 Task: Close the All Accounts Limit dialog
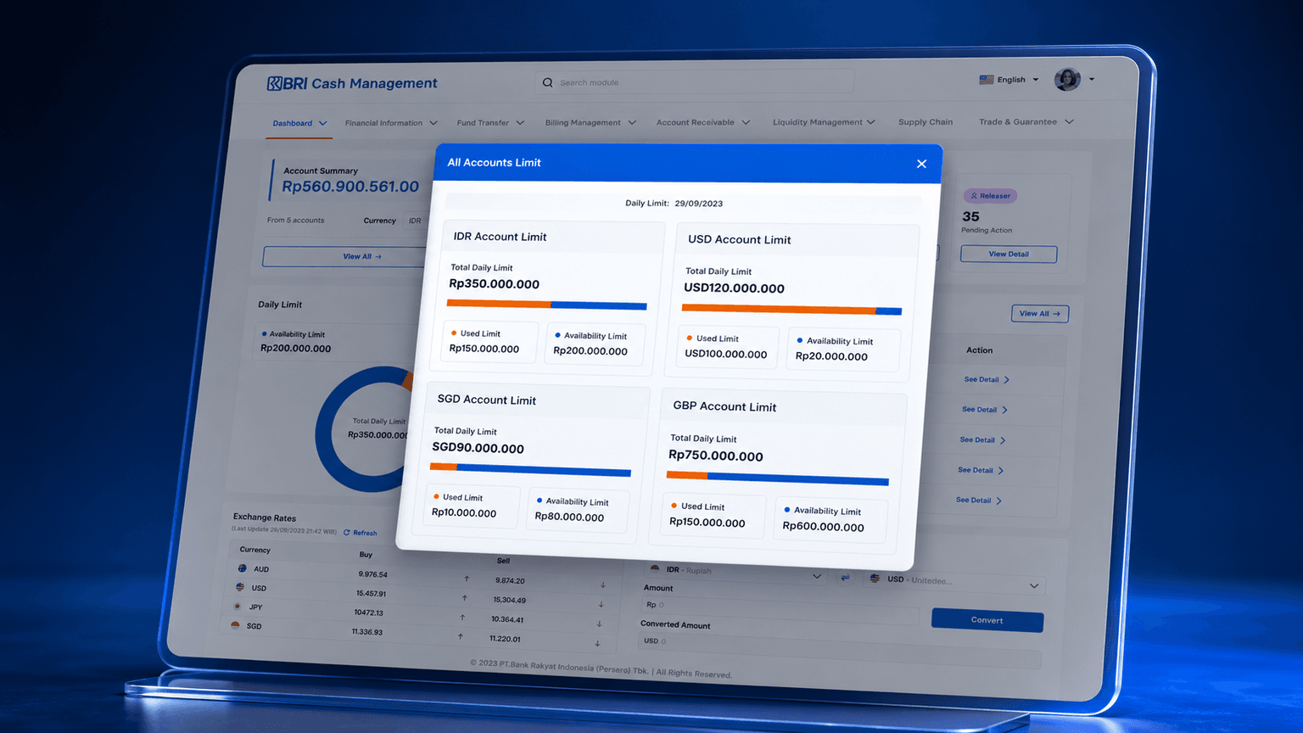tap(921, 164)
